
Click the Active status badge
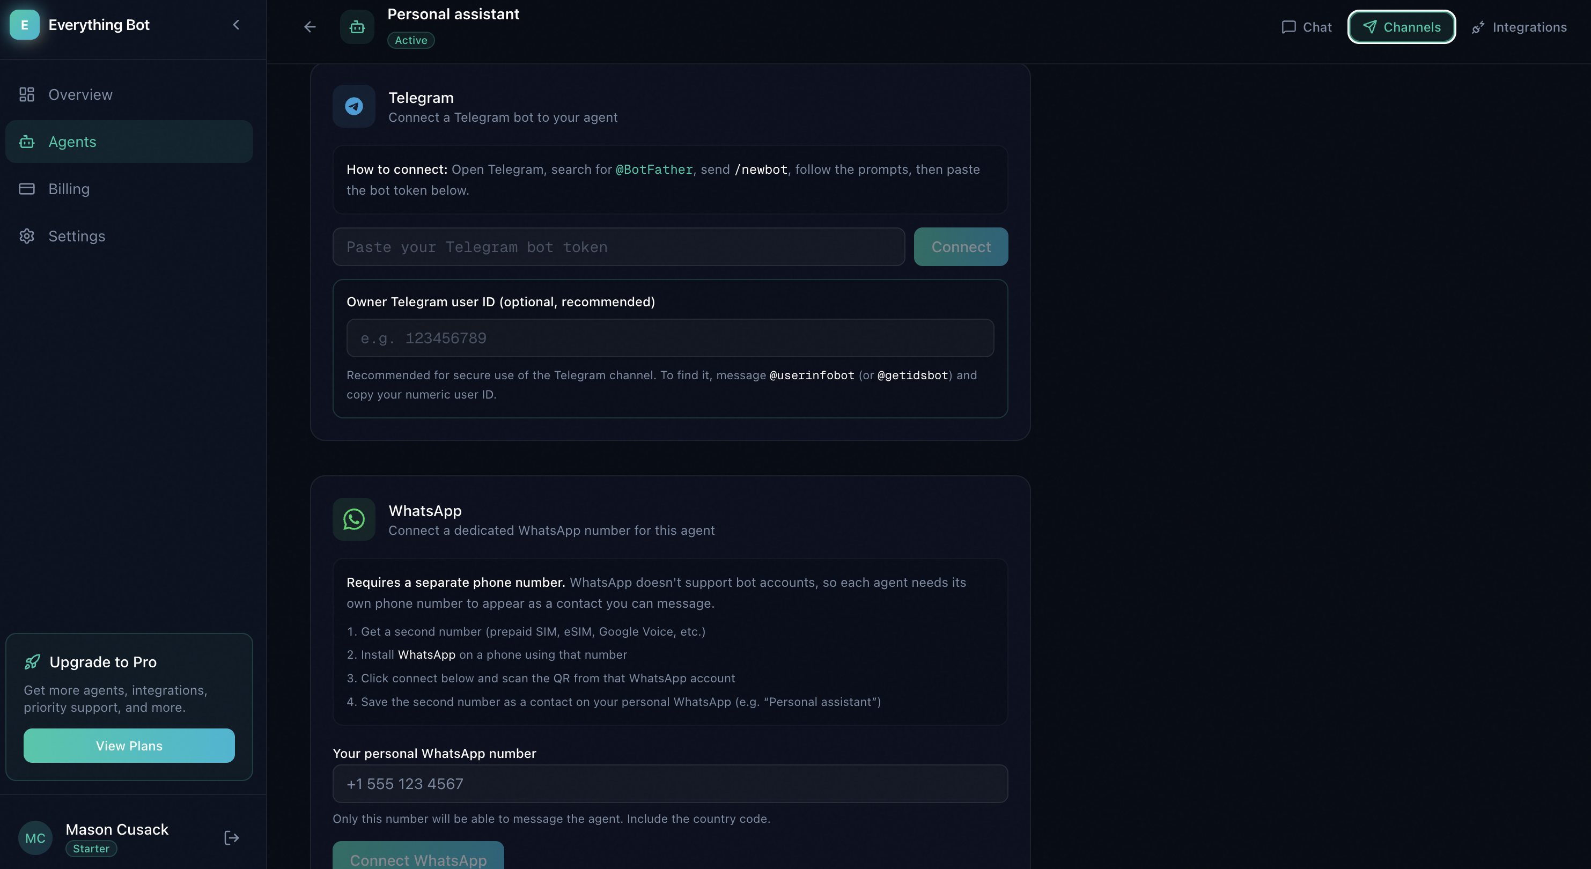[x=411, y=40]
